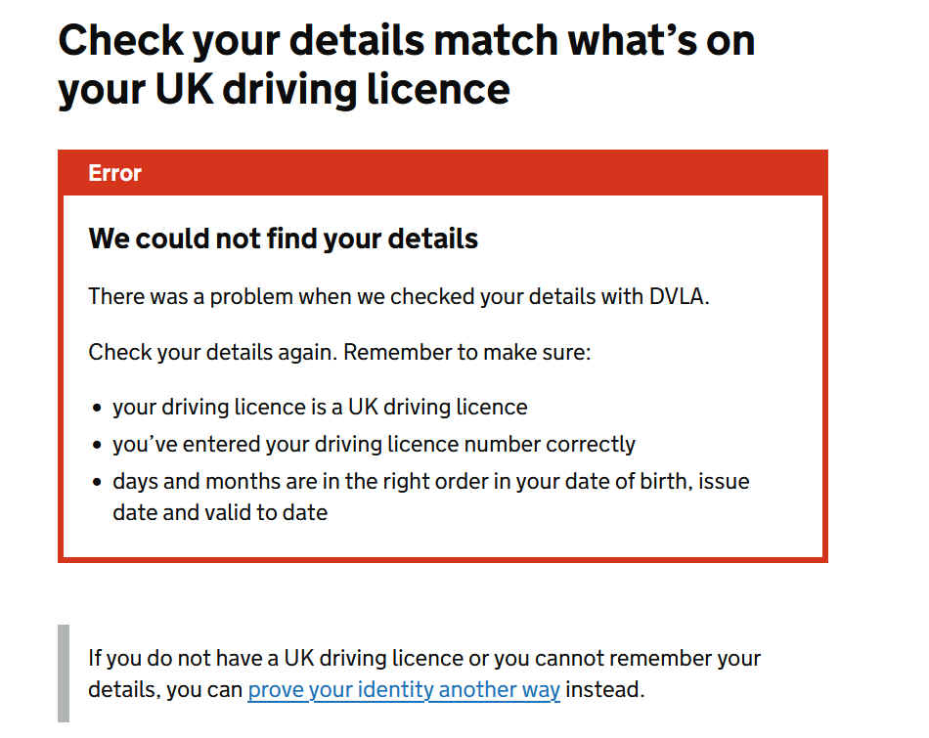Screen dimensions: 929x738
Task: Select the "We could not find your details" heading
Action: point(283,239)
